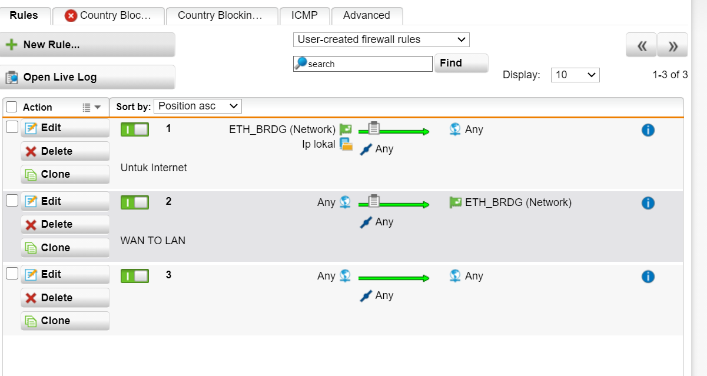Toggle the status switch of rule 3
Screen dimensions: 707x376
[x=134, y=276]
